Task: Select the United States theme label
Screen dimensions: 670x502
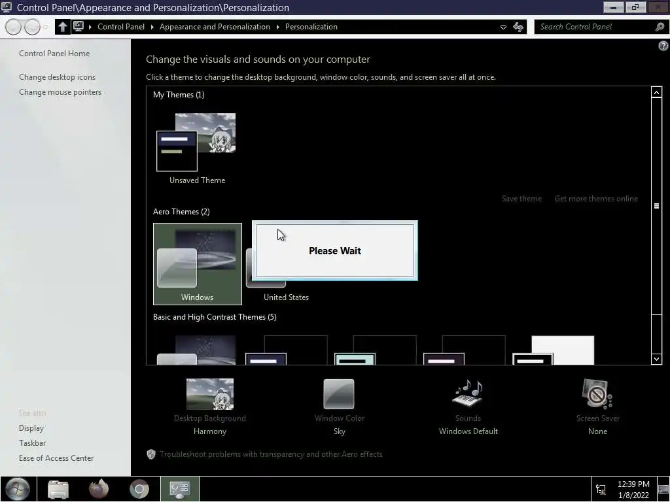Action: pyautogui.click(x=286, y=297)
